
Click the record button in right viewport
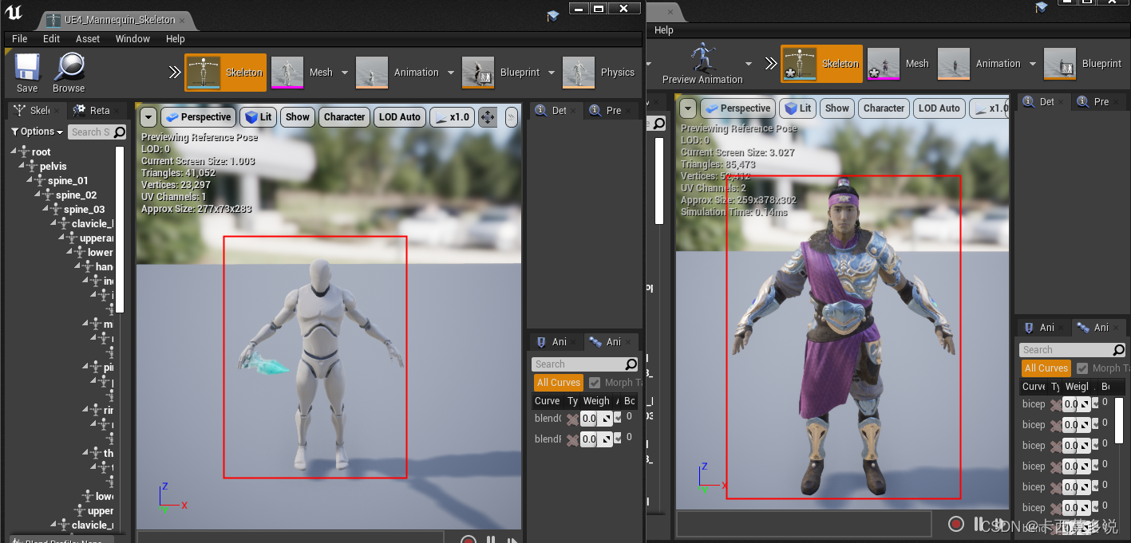tap(956, 524)
